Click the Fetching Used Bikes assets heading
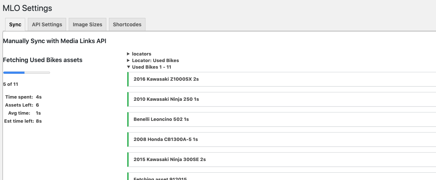The width and height of the screenshot is (436, 180). tap(42, 60)
